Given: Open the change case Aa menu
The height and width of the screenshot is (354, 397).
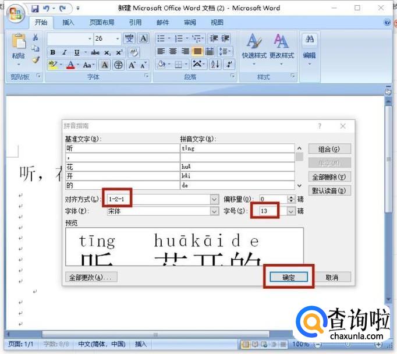Looking at the screenshot, I should point(88,65).
